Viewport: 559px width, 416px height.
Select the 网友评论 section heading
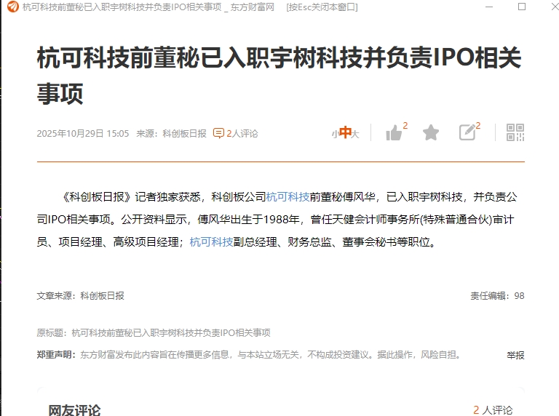[x=74, y=410]
